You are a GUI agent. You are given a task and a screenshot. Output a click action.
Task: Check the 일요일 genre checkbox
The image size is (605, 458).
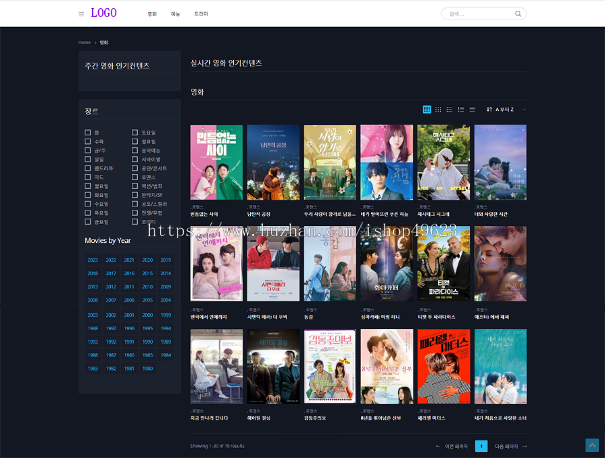click(134, 141)
